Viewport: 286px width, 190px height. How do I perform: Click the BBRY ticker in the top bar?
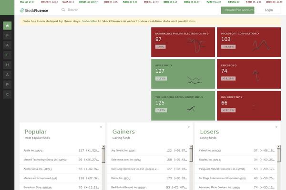192,2
